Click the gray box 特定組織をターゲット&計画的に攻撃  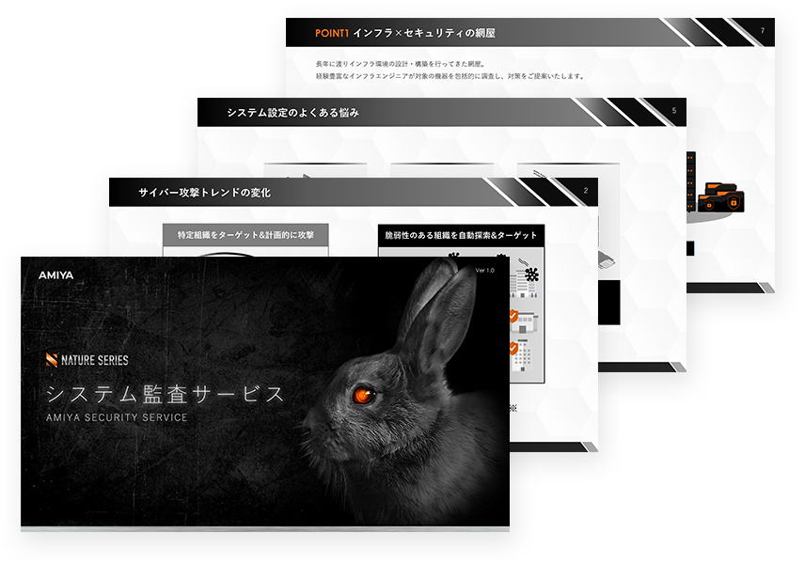point(245,235)
